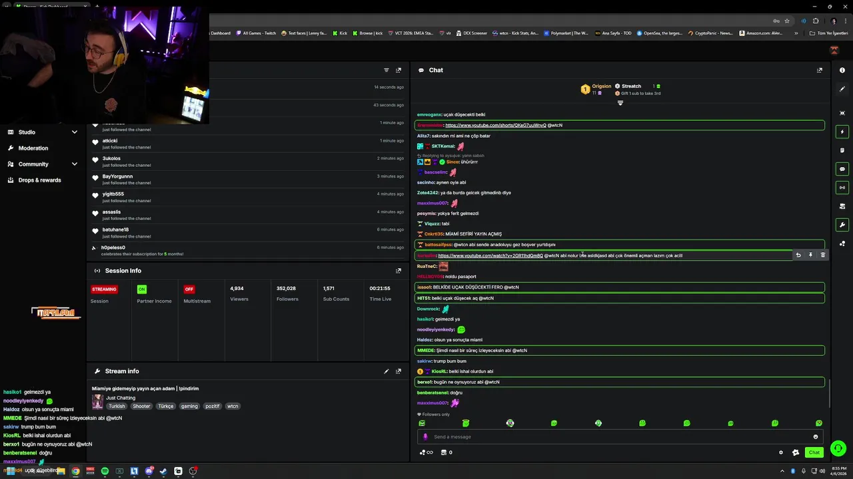The width and height of the screenshot is (853, 479).
Task: Open the wrench icon in right sidebar
Action: 842,225
